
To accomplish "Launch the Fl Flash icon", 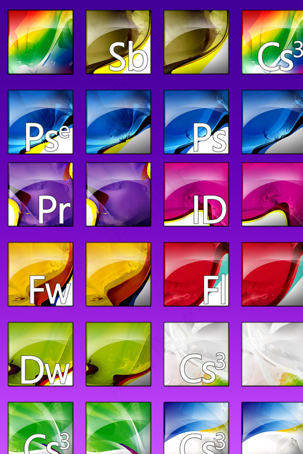I will pos(196,274).
